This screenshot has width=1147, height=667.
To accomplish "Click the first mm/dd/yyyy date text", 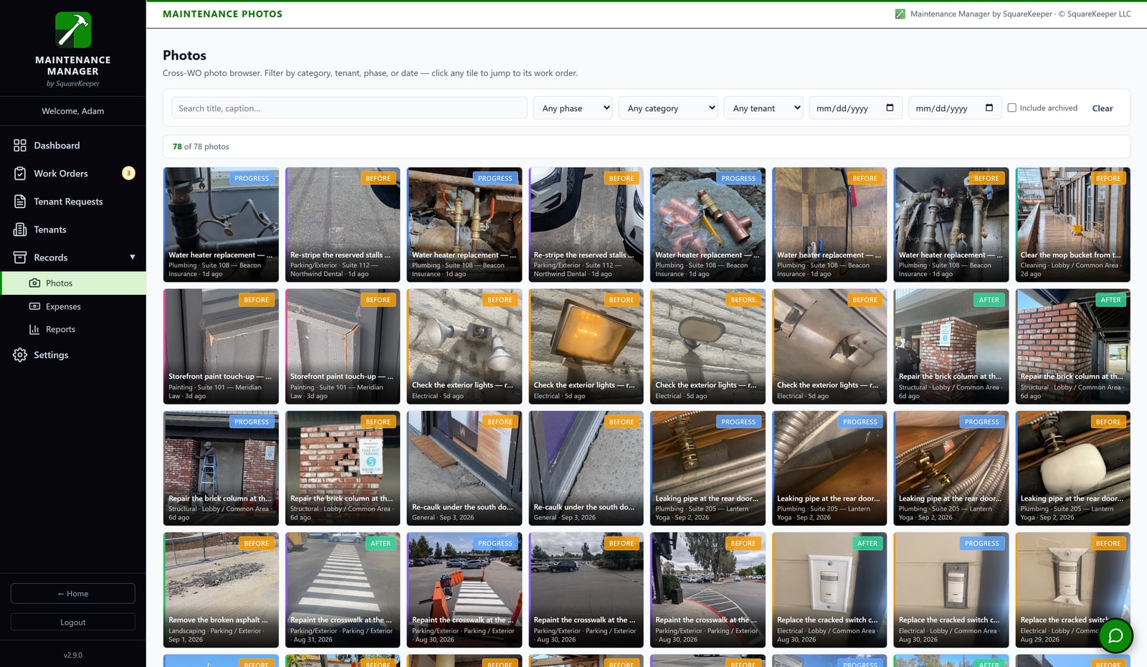I will tap(842, 108).
